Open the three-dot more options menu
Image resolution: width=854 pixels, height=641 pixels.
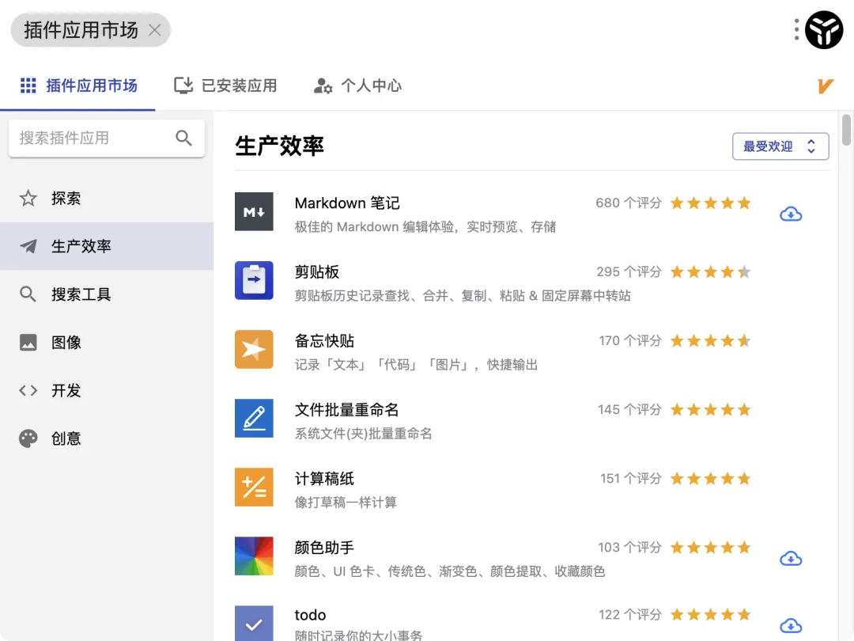click(x=796, y=29)
